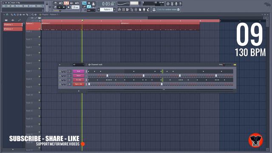Click the tempo tapper icon
The height and width of the screenshot is (153, 272).
click(x=148, y=9)
